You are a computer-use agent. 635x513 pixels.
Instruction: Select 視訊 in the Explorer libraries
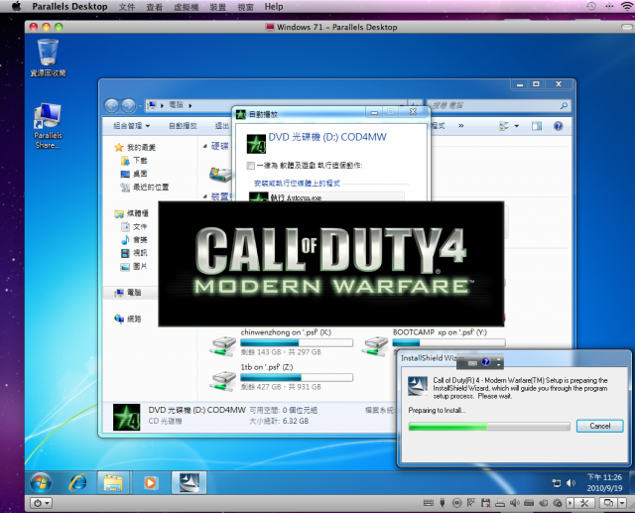pyautogui.click(x=135, y=253)
